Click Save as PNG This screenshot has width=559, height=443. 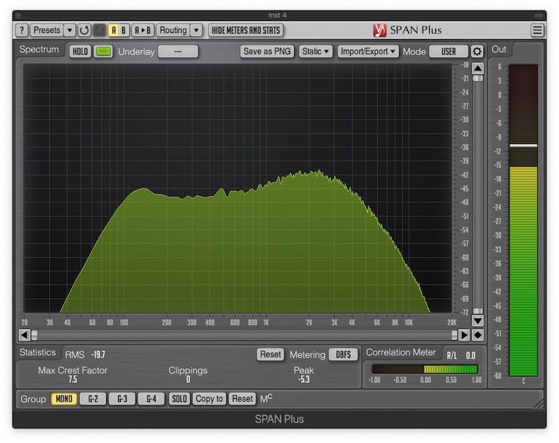click(267, 51)
